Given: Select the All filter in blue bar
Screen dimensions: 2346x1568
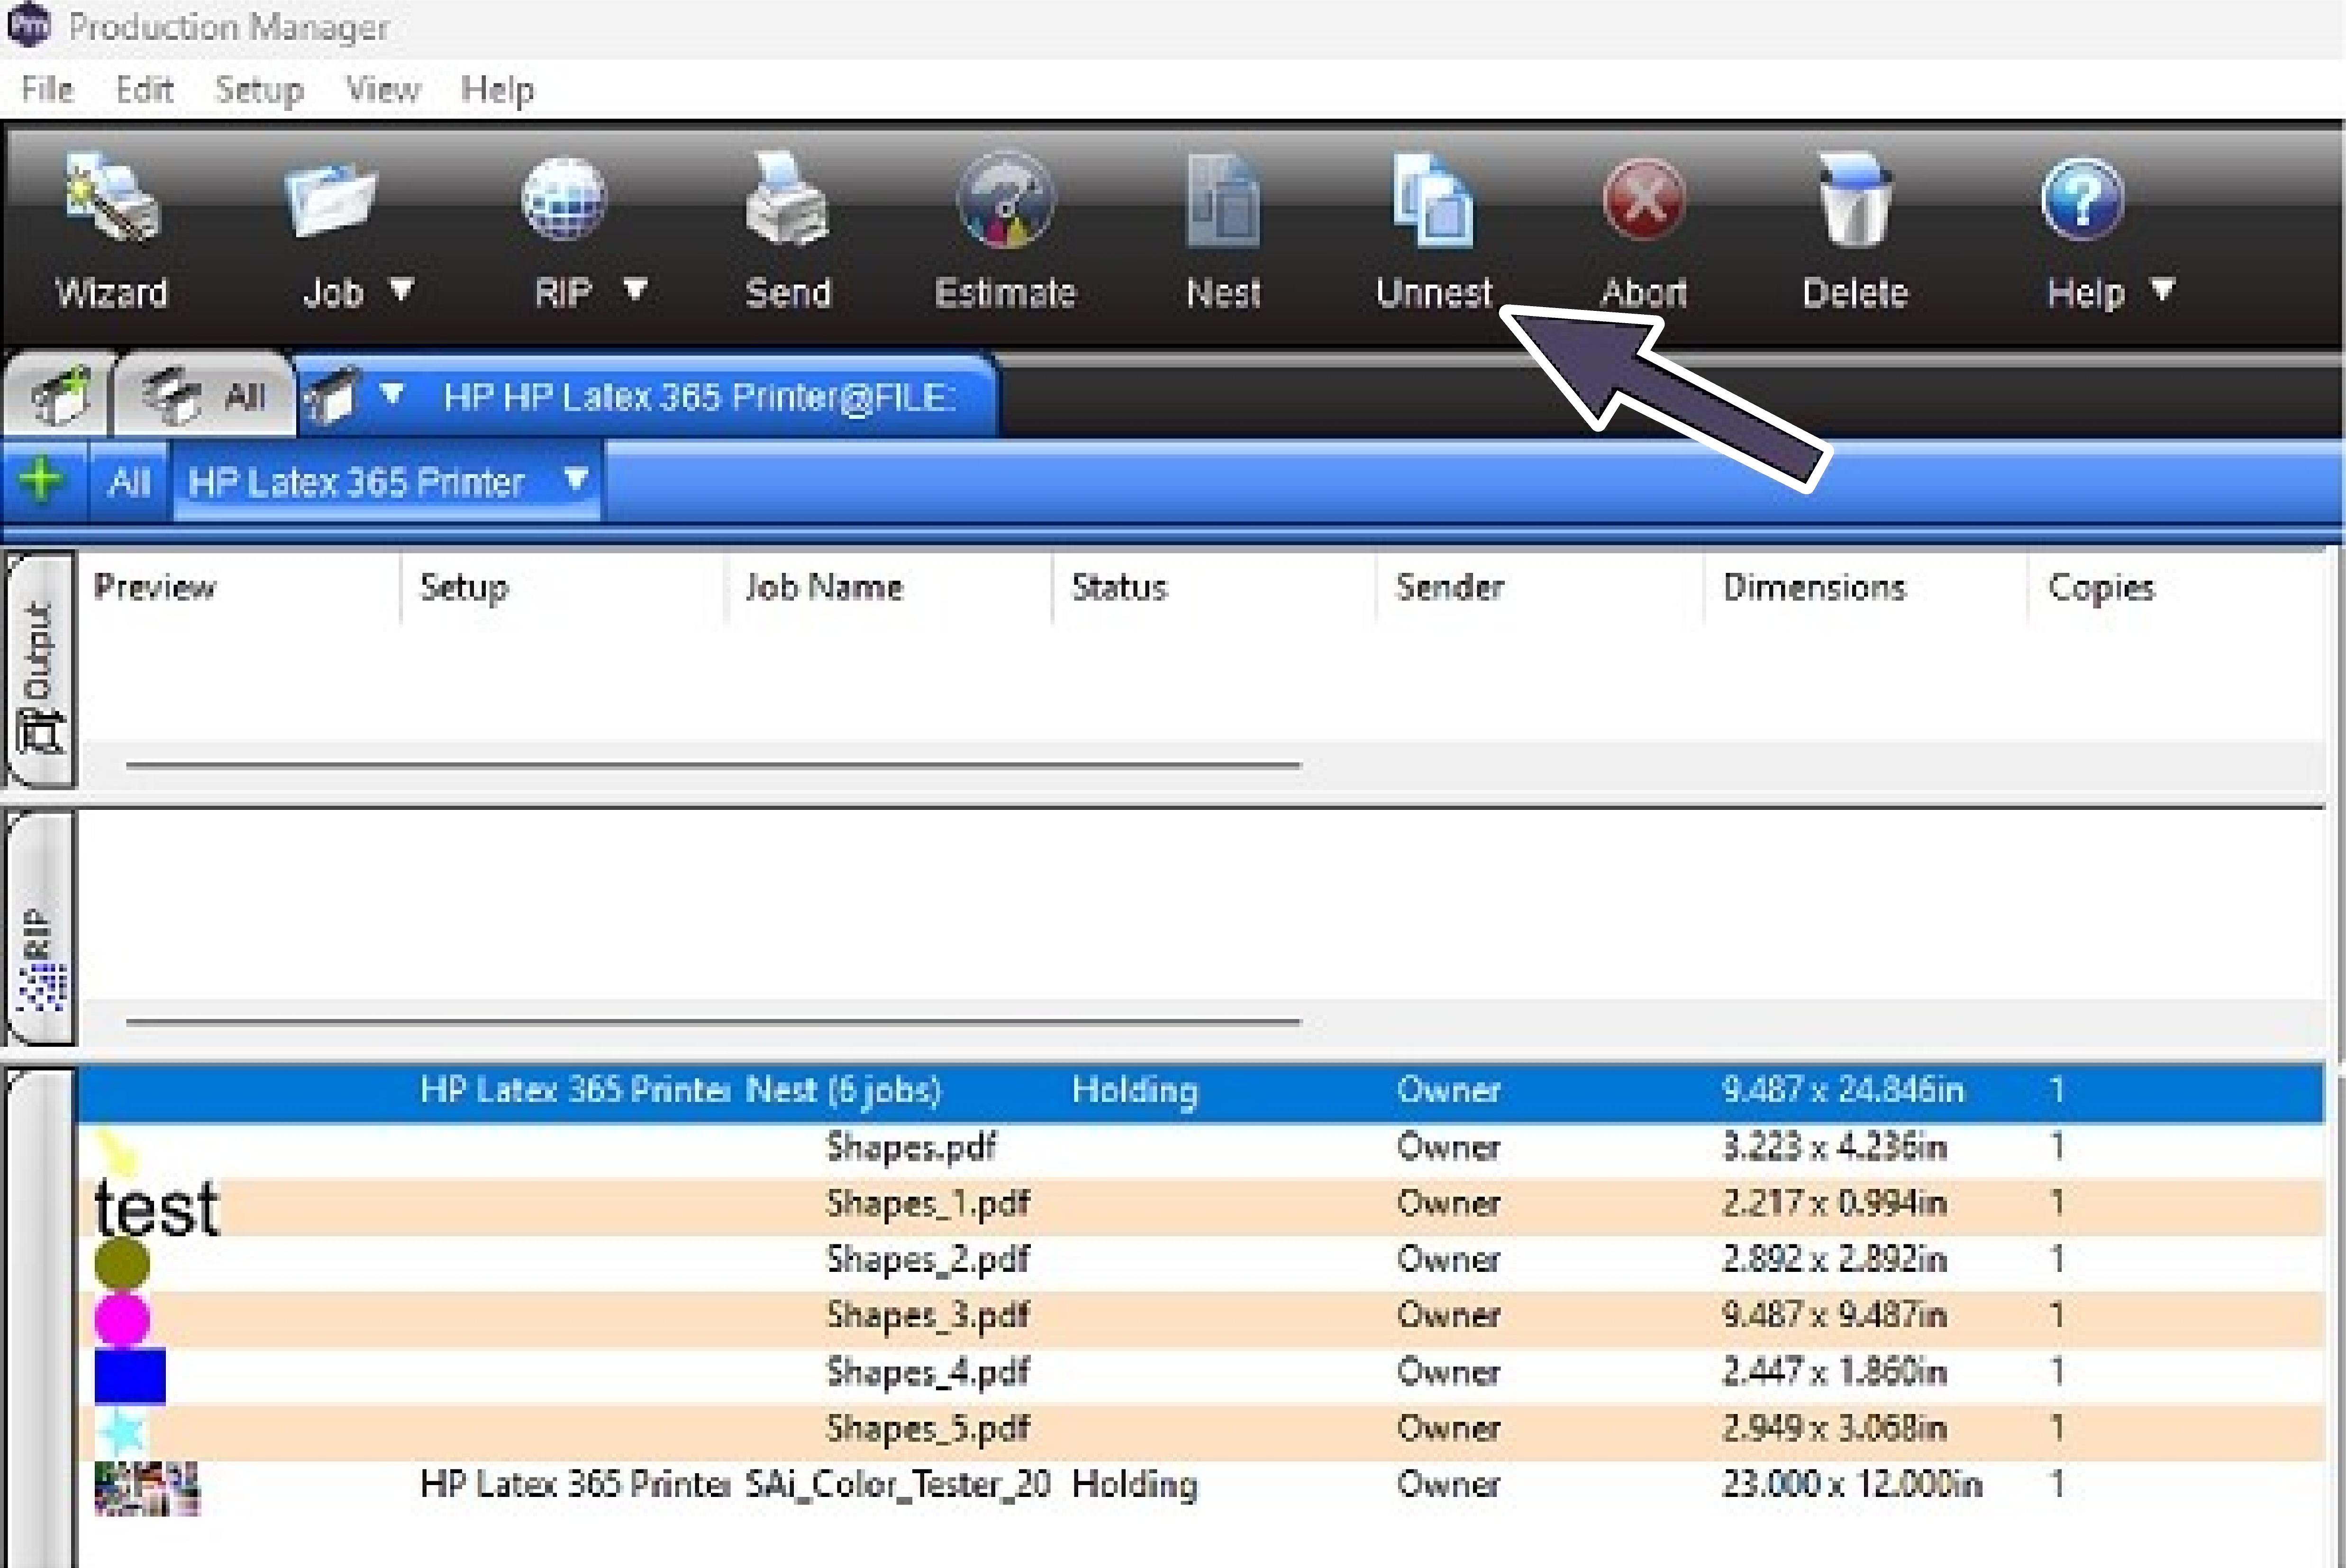Looking at the screenshot, I should pyautogui.click(x=129, y=482).
